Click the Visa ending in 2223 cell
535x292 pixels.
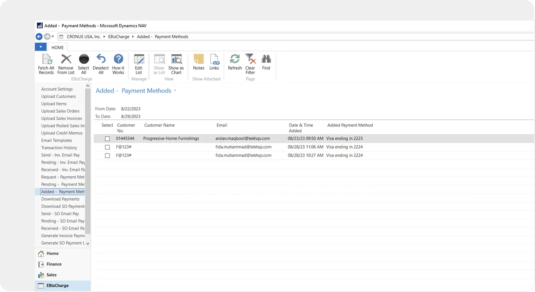pos(345,139)
